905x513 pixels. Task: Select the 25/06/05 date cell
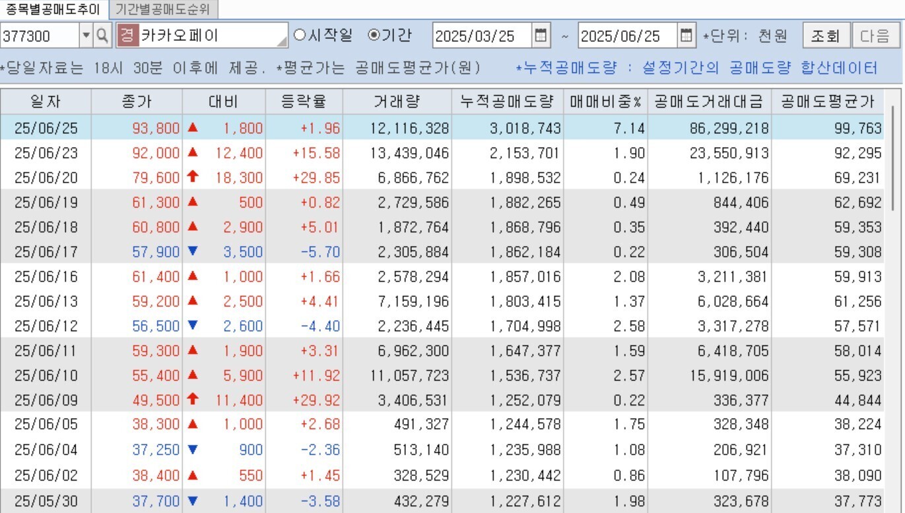coord(46,425)
